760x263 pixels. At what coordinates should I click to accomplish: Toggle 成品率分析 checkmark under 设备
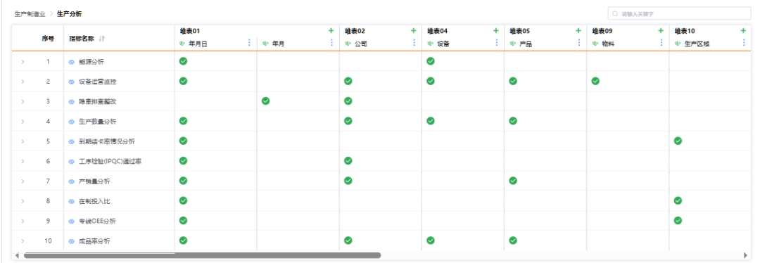pos(431,240)
